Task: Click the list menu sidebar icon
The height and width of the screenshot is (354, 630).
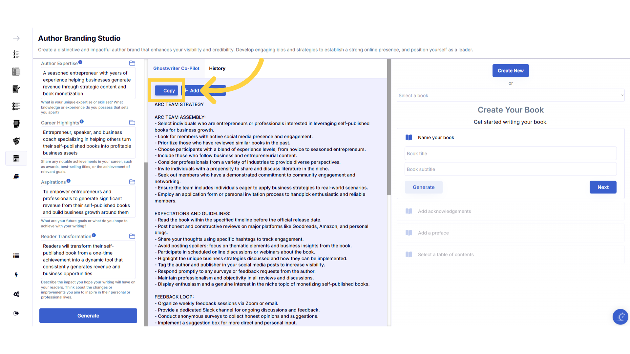Action: (16, 256)
